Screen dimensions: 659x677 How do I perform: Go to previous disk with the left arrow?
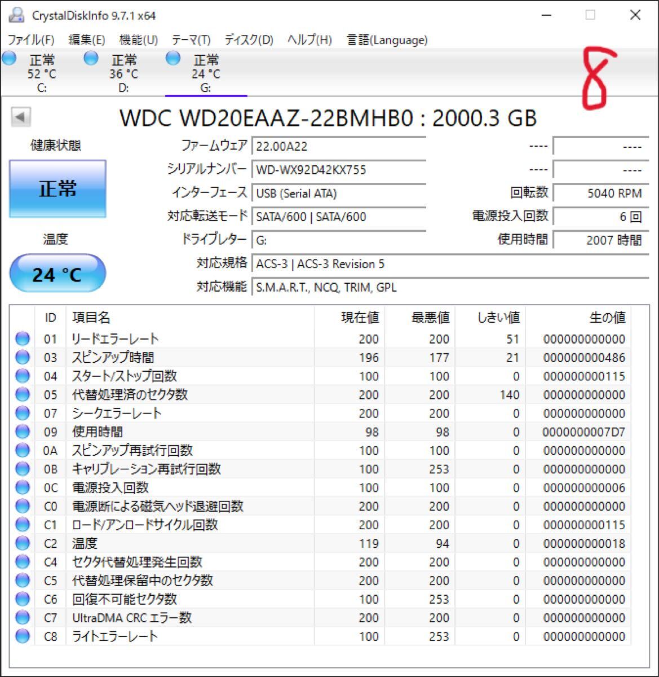[x=20, y=117]
